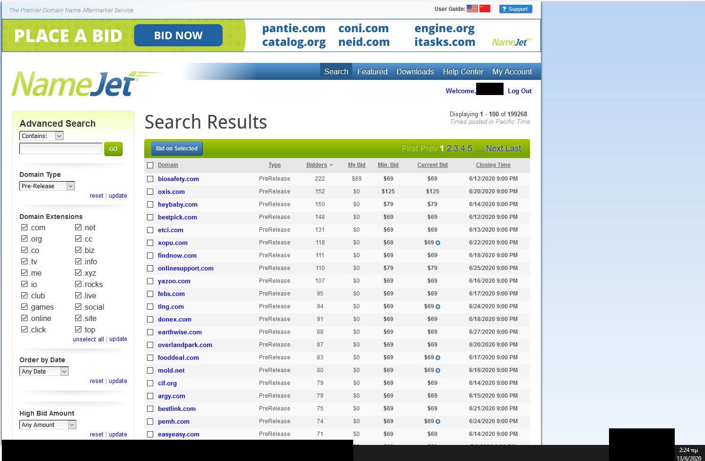Open My Account tab
The height and width of the screenshot is (461, 705).
pos(512,71)
